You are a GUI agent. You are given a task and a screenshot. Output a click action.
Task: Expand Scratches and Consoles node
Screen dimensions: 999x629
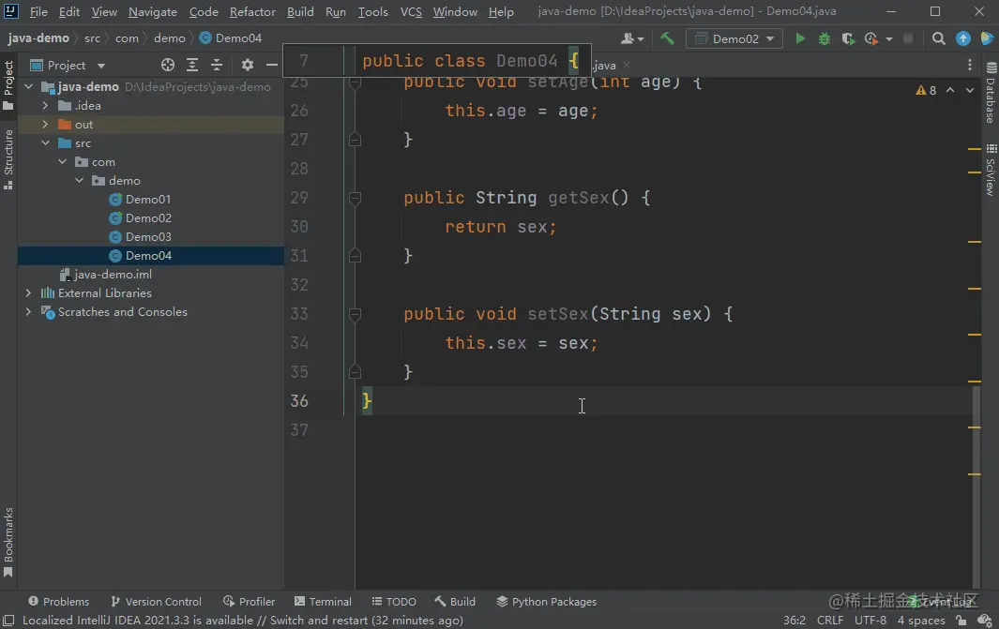(29, 312)
